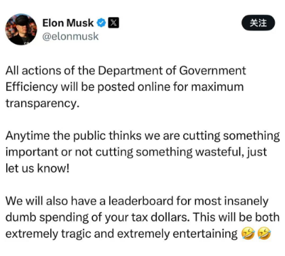The image size is (285, 256).
Task: Click the line starting "Anytime the public thinks"
Action: (142, 136)
